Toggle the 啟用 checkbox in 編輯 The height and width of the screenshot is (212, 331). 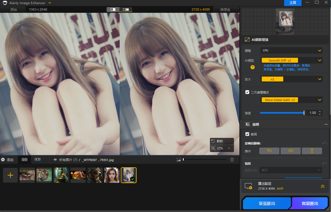(x=247, y=134)
